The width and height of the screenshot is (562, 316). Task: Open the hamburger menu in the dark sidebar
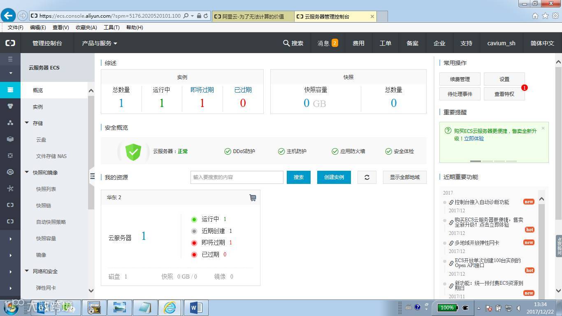(x=10, y=59)
